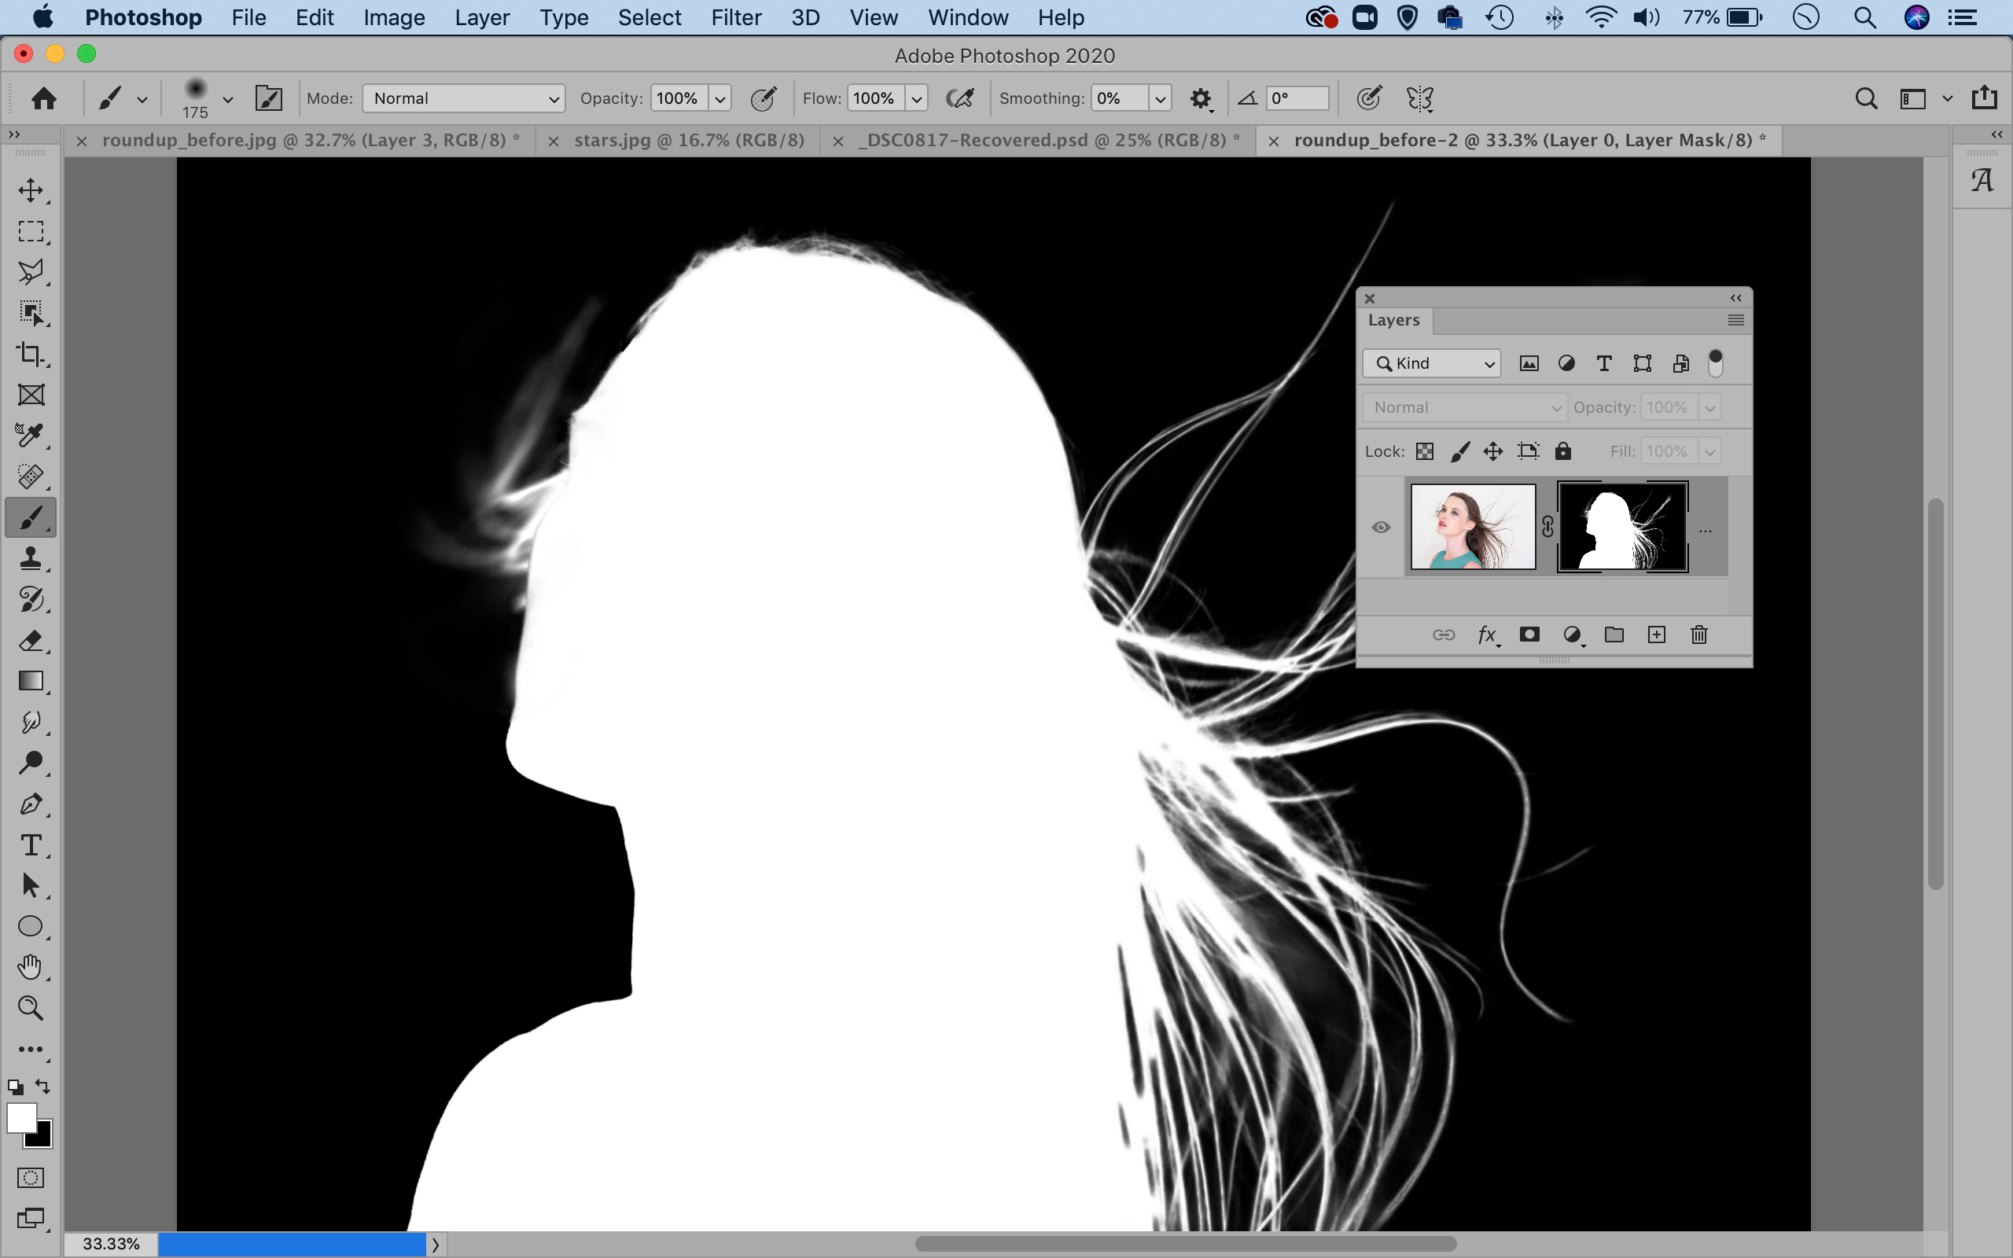Click the Lock all layer button
Image resolution: width=2013 pixels, height=1258 pixels.
(x=1563, y=451)
